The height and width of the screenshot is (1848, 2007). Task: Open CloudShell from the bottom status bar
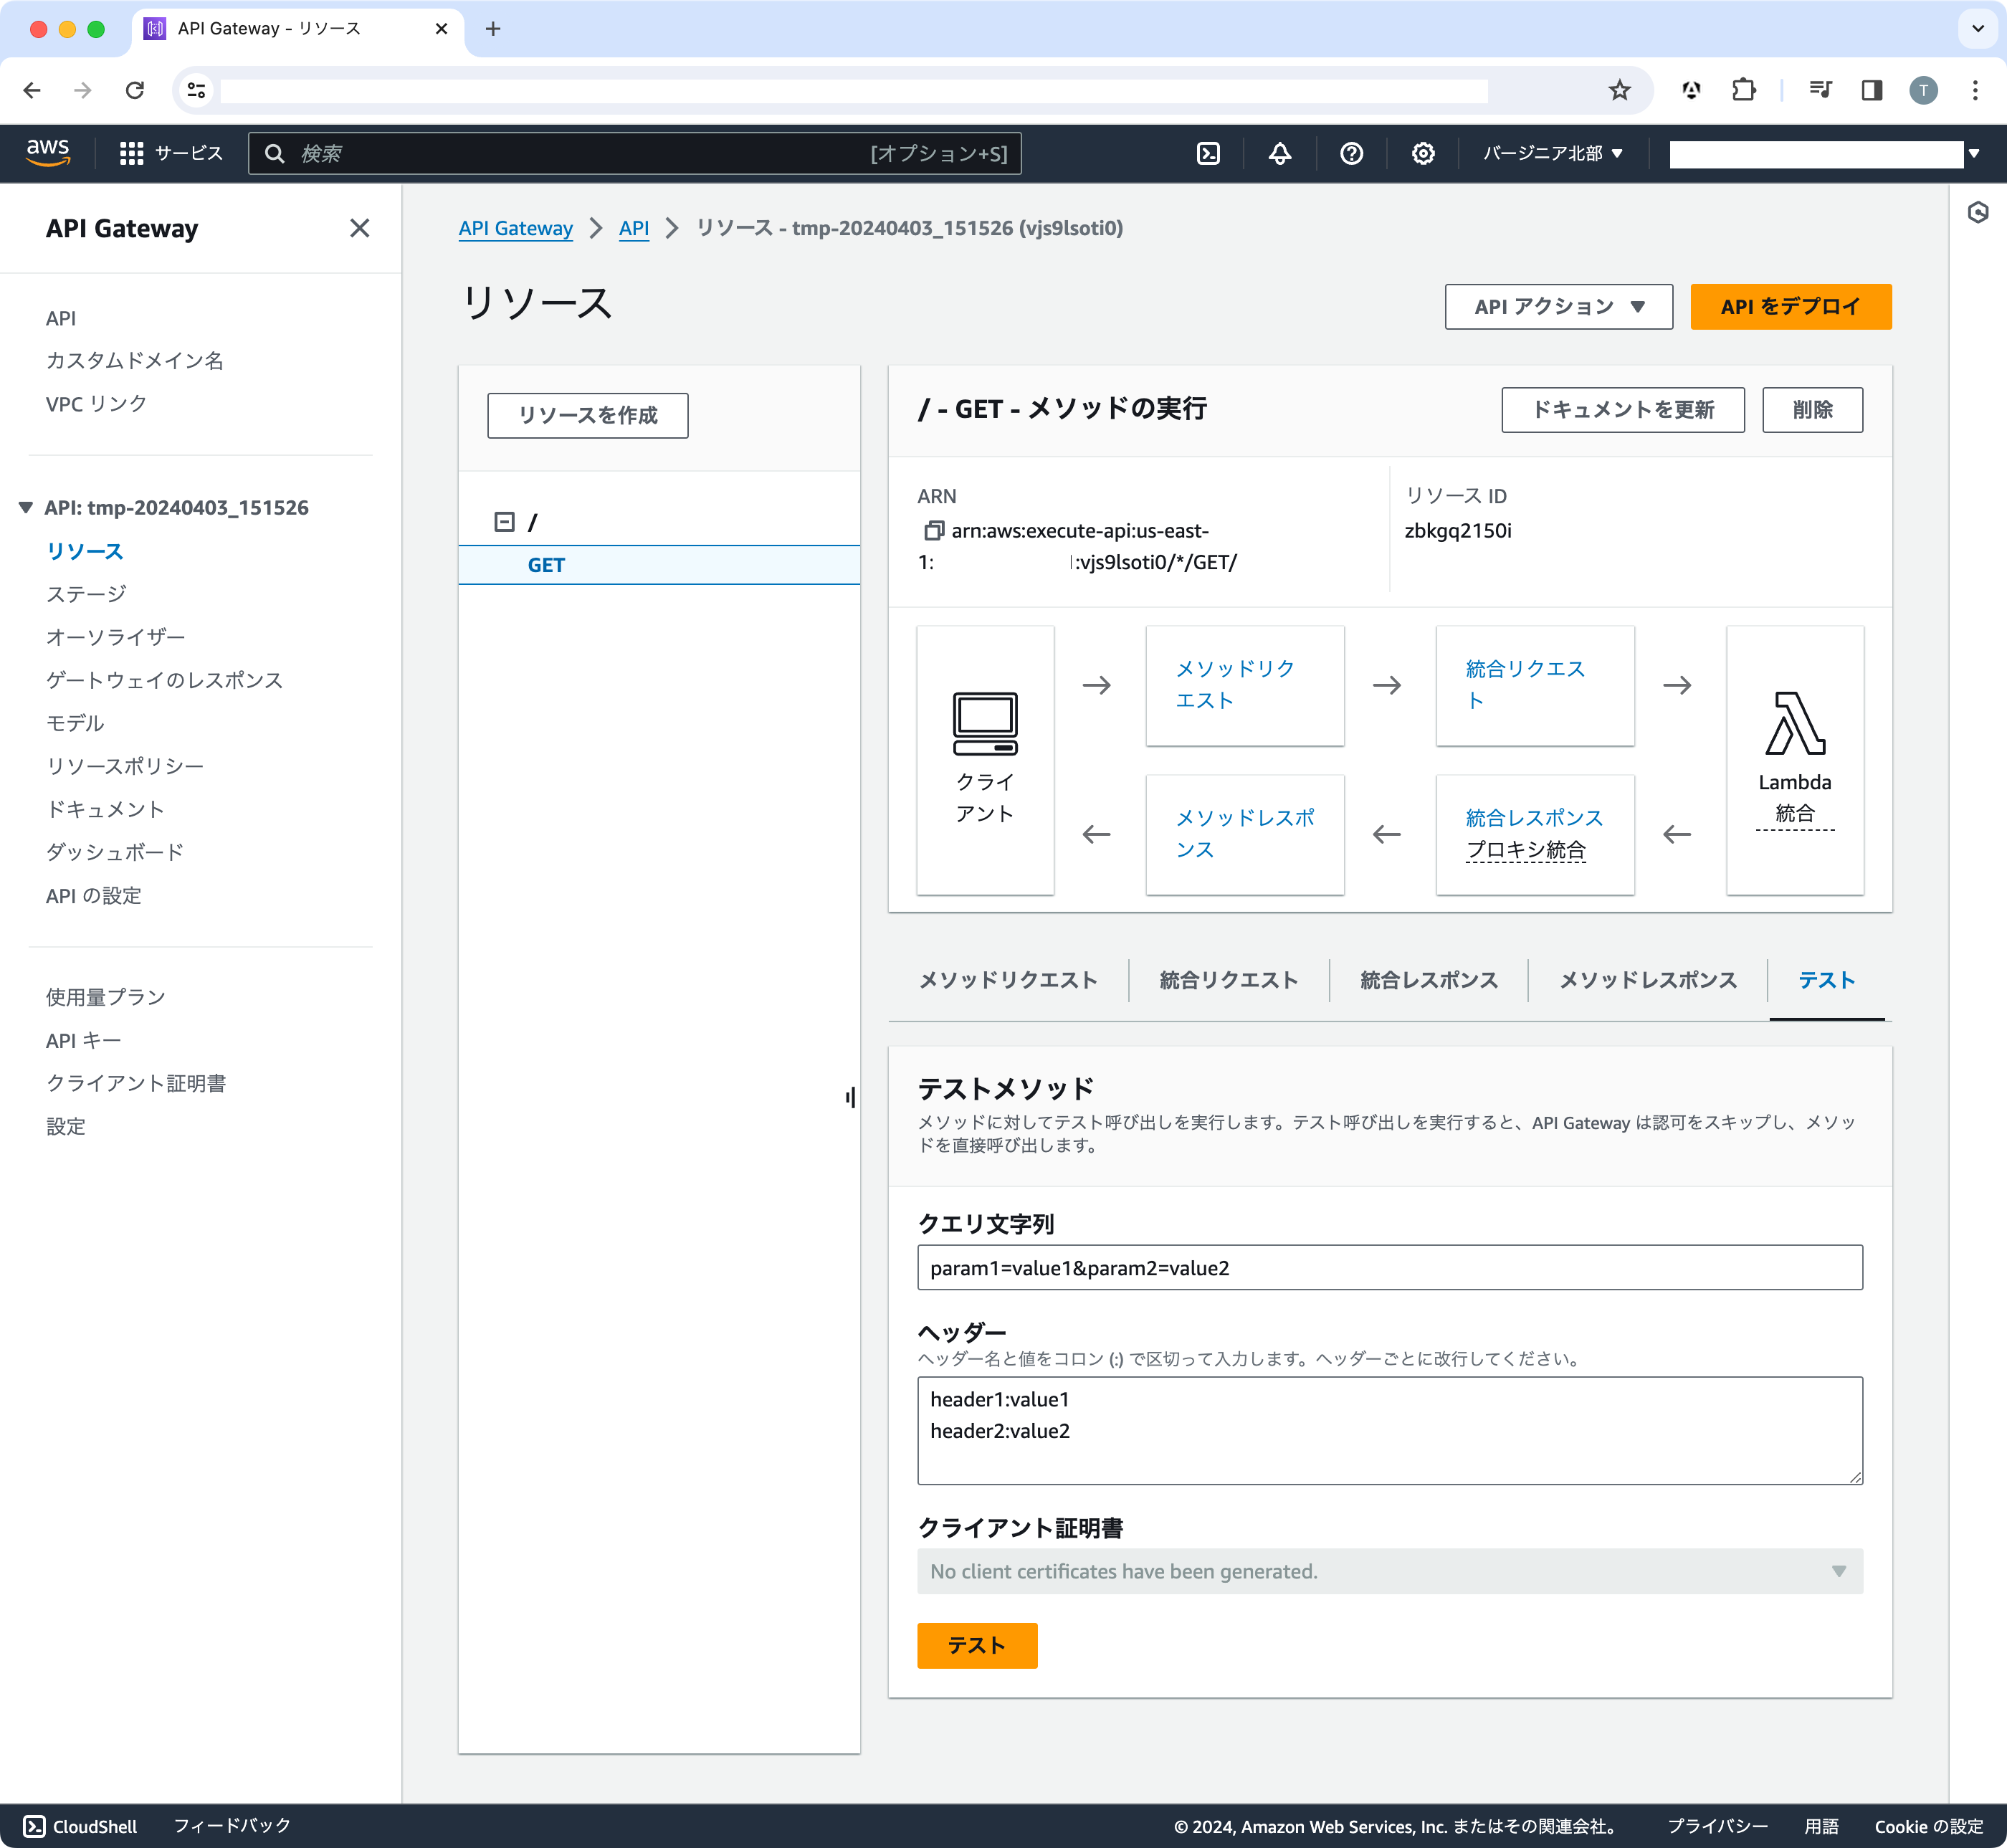point(80,1825)
